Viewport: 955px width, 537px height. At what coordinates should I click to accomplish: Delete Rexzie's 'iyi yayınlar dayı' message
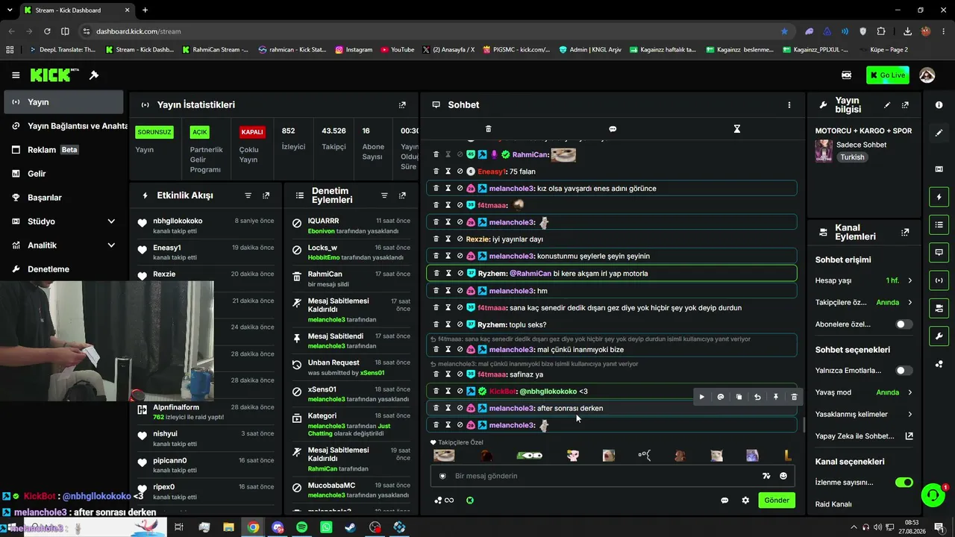[436, 239]
